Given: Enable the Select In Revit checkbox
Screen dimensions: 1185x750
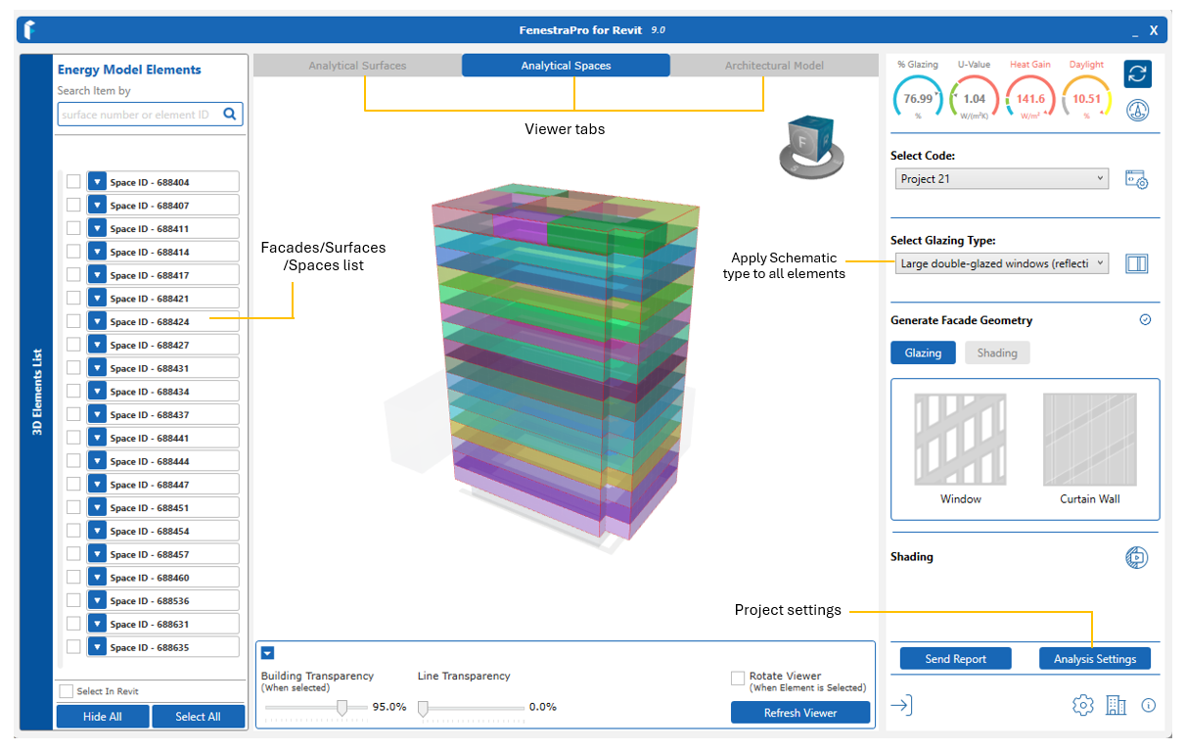Looking at the screenshot, I should pos(67,691).
